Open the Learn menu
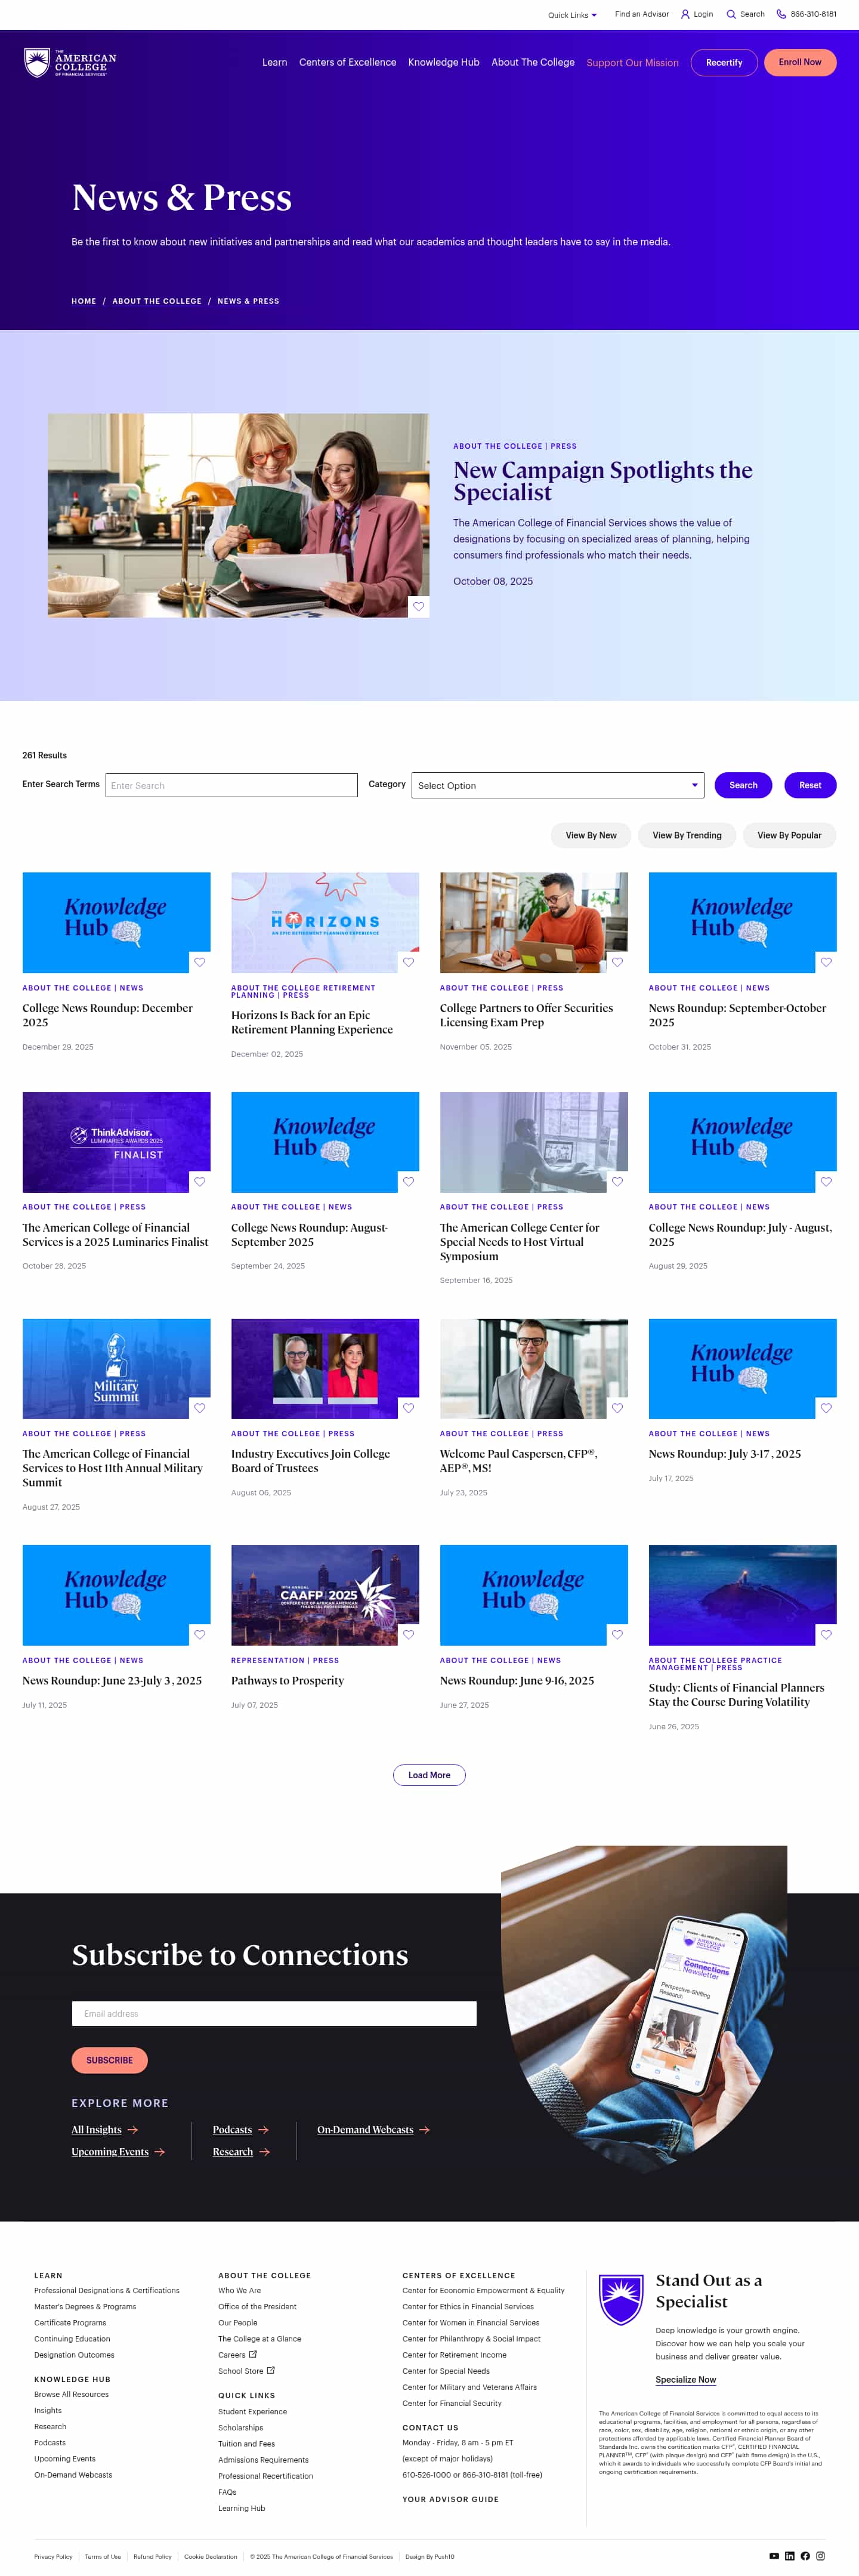Viewport: 859px width, 2576px height. coord(275,62)
